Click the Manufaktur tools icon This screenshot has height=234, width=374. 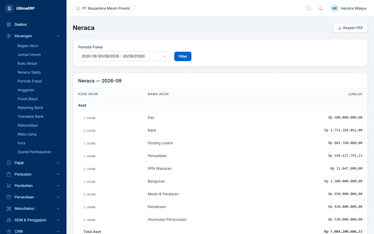click(9, 209)
